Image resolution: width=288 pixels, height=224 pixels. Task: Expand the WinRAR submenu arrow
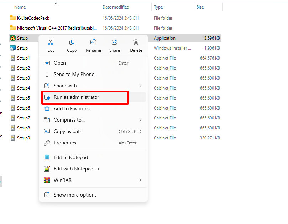tap(140, 180)
